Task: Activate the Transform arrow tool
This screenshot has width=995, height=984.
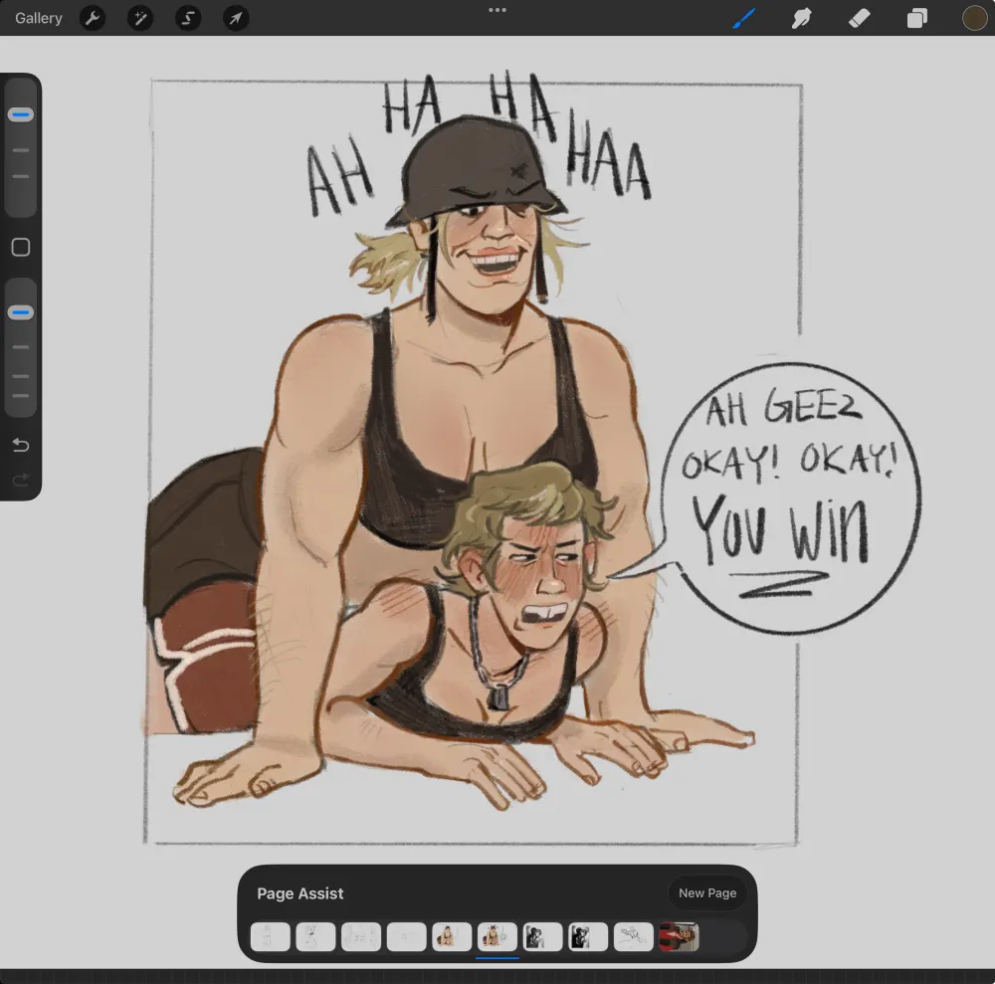Action: [236, 18]
